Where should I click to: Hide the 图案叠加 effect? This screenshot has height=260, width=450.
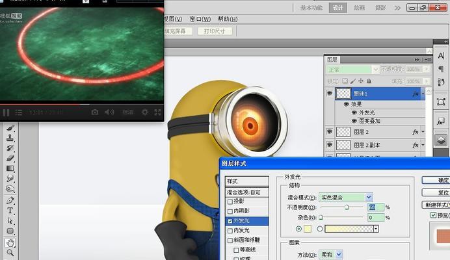point(354,121)
